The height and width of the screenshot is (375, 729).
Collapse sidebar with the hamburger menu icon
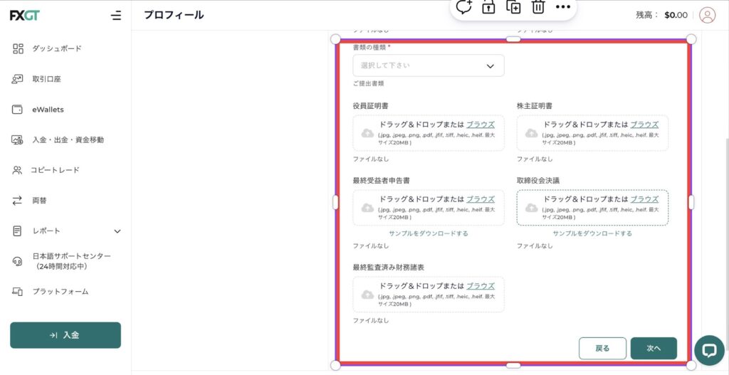click(x=116, y=16)
